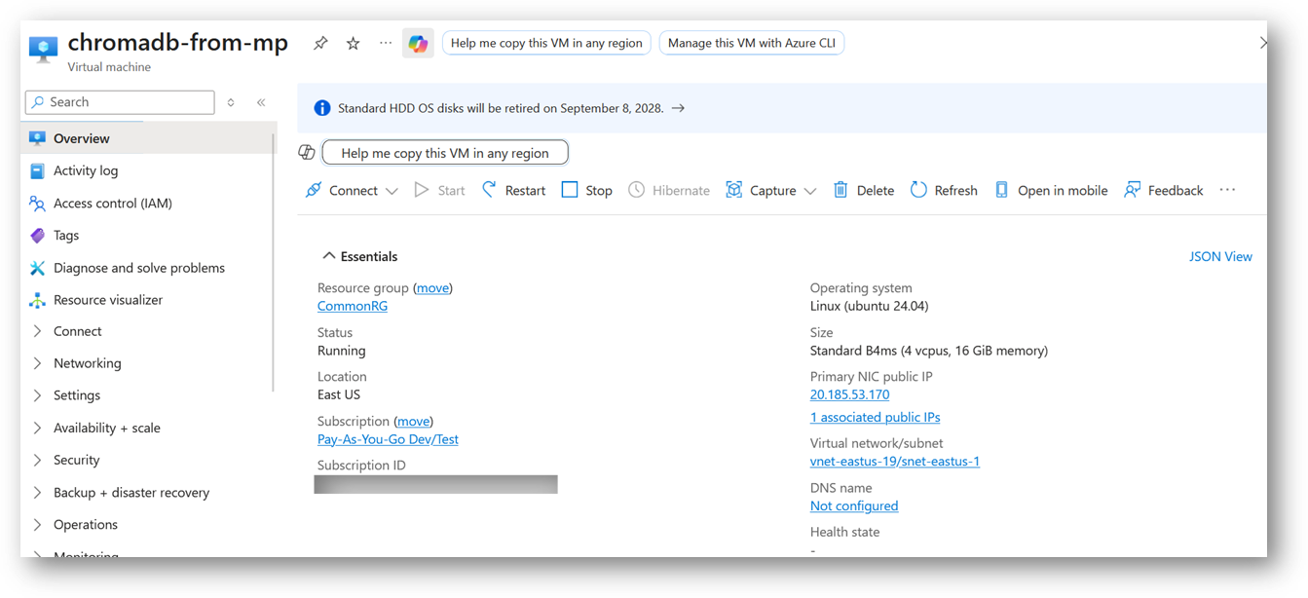This screenshot has width=1308, height=598.
Task: Open the Connect dropdown arrow
Action: tap(392, 190)
